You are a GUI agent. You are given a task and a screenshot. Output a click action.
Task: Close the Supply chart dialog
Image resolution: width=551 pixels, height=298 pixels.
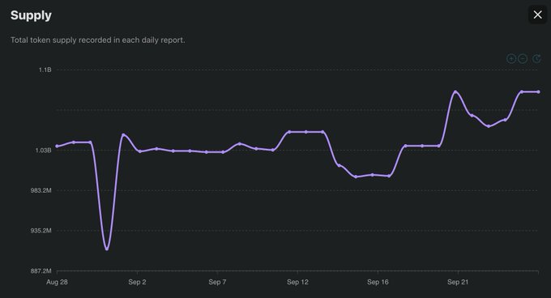tap(537, 15)
